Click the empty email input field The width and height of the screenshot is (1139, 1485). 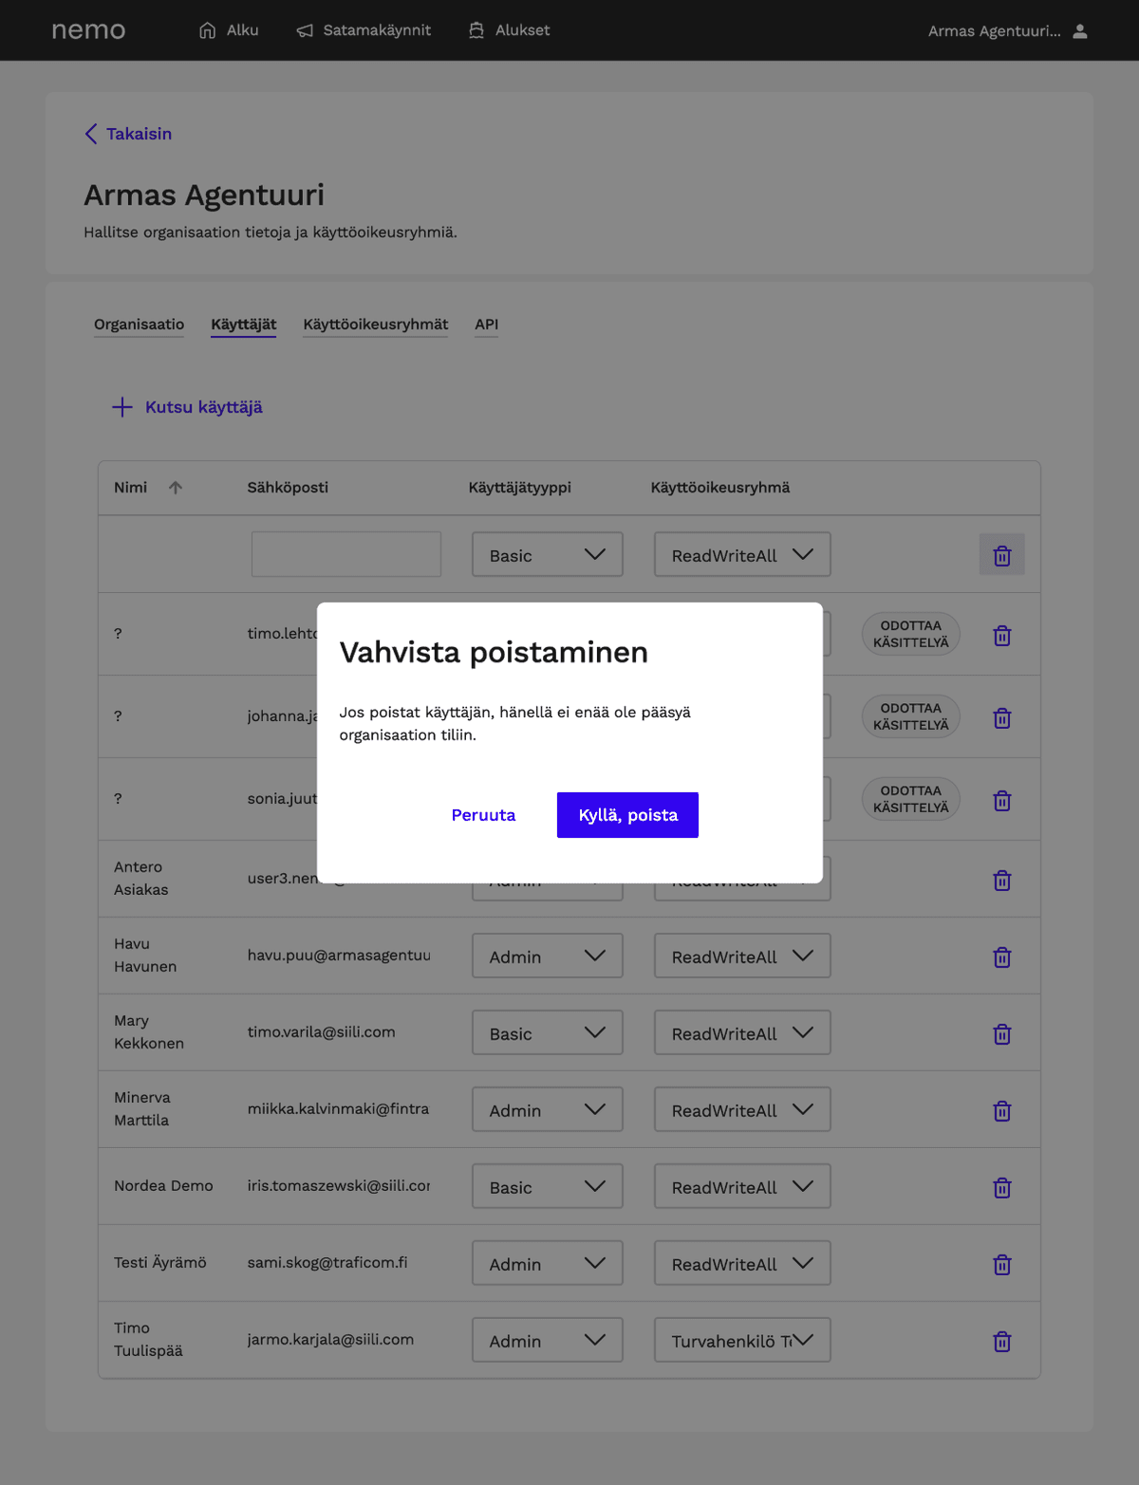[x=346, y=554]
